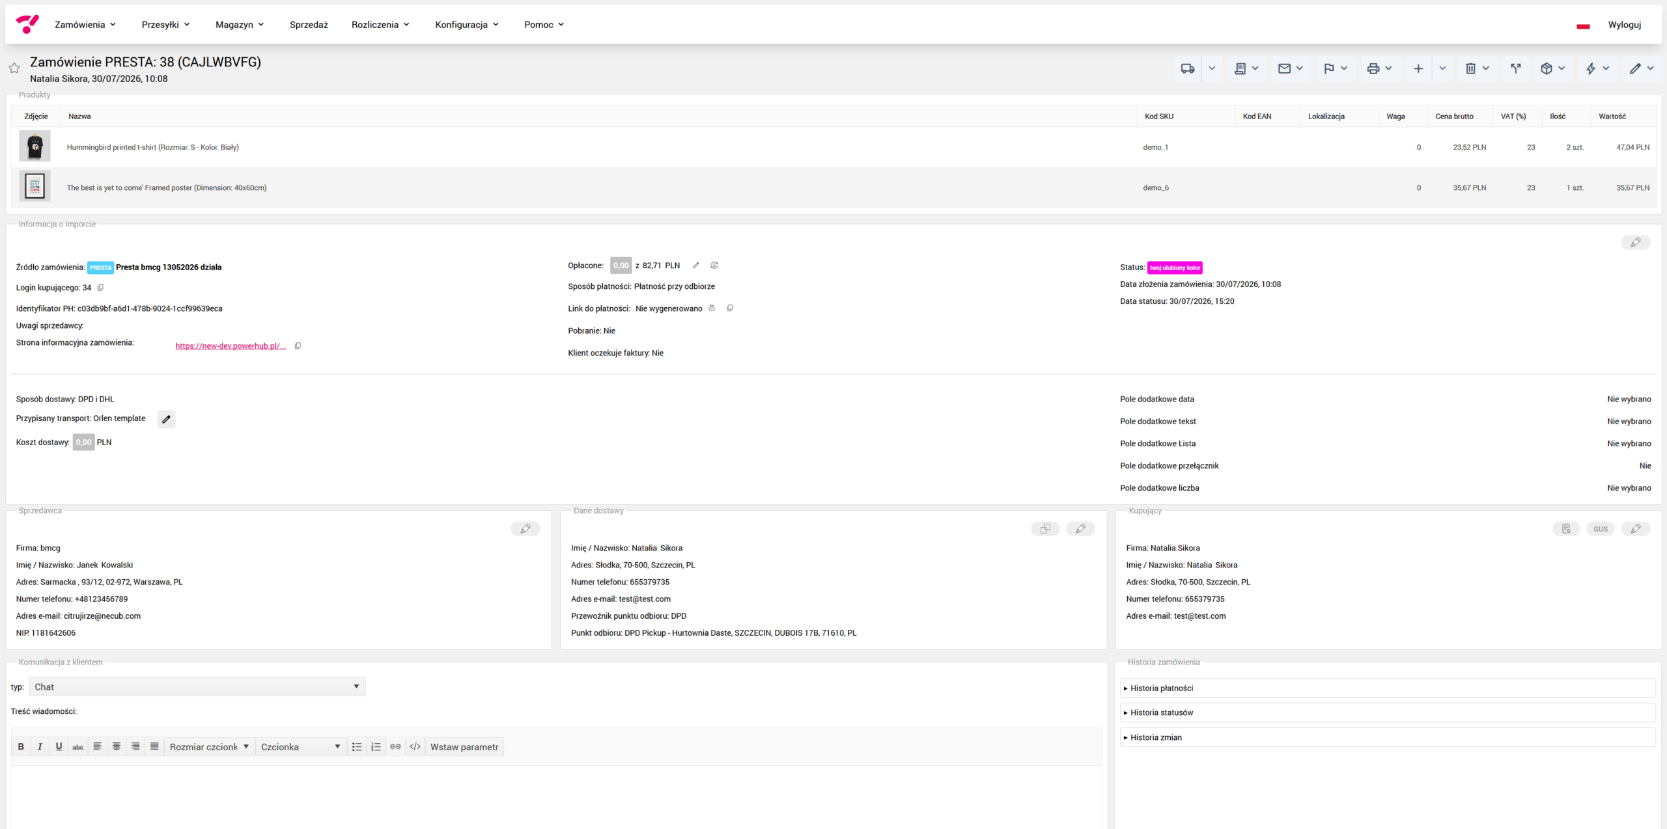
Task: Edit the Dane dostawy delivery details
Action: coord(1080,529)
